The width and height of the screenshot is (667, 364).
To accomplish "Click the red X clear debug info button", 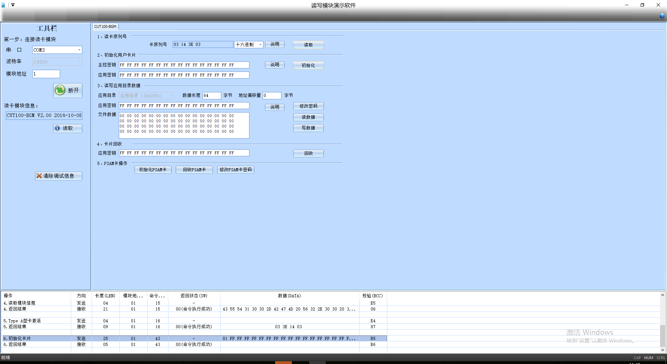I will 58,176.
